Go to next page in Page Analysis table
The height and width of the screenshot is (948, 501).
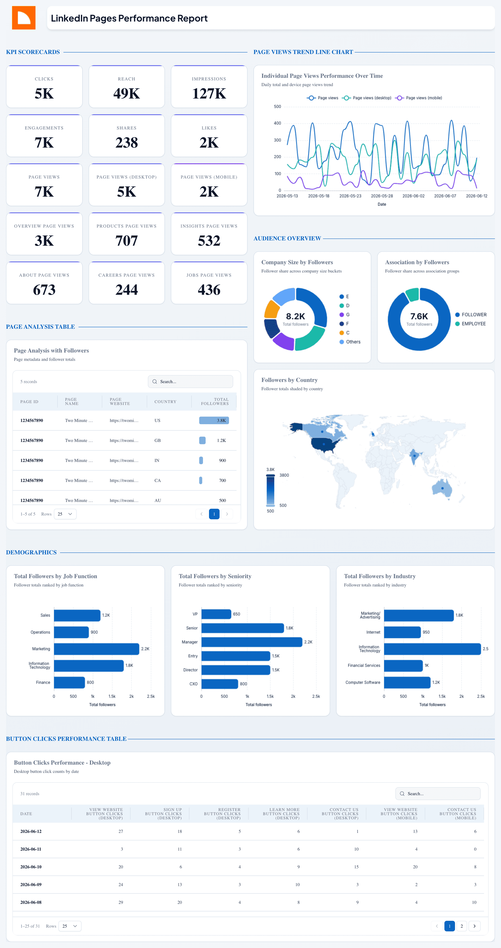227,514
